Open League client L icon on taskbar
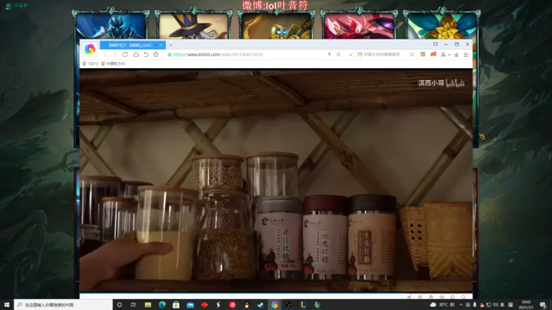 coord(303,305)
